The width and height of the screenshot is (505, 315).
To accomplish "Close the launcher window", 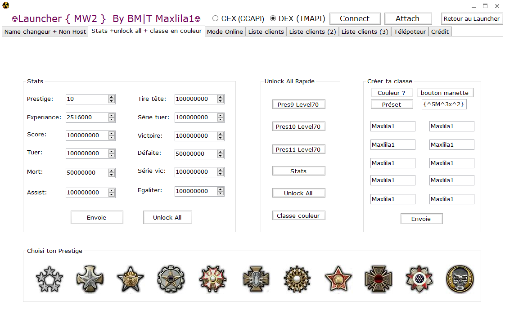I will [497, 6].
